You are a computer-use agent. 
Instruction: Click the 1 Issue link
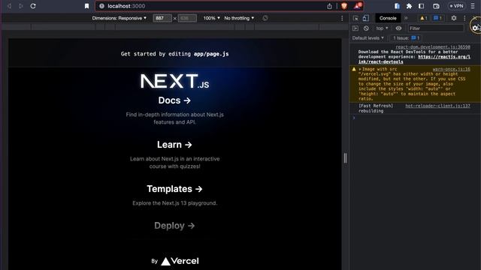pos(406,38)
